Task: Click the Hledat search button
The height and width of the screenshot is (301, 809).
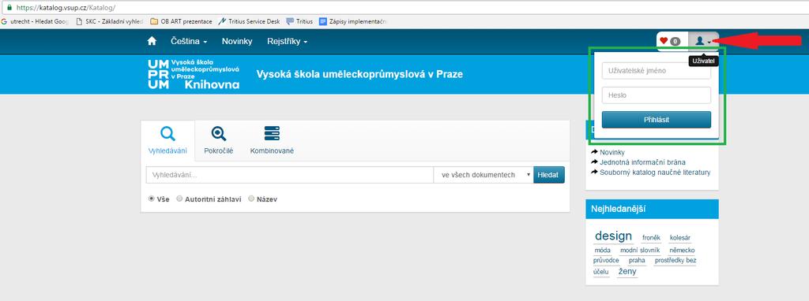Action: point(549,175)
